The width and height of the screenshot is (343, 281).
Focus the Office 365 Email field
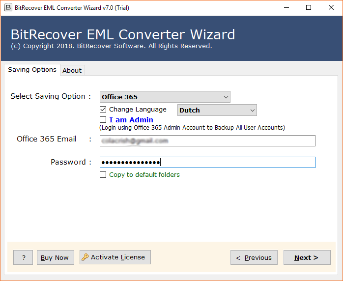(207, 140)
